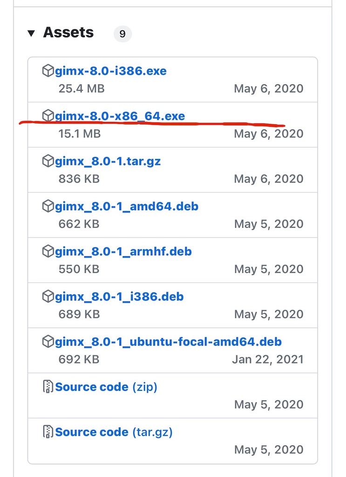Click the archive icon beside Source code (tar.gz)

(x=48, y=432)
